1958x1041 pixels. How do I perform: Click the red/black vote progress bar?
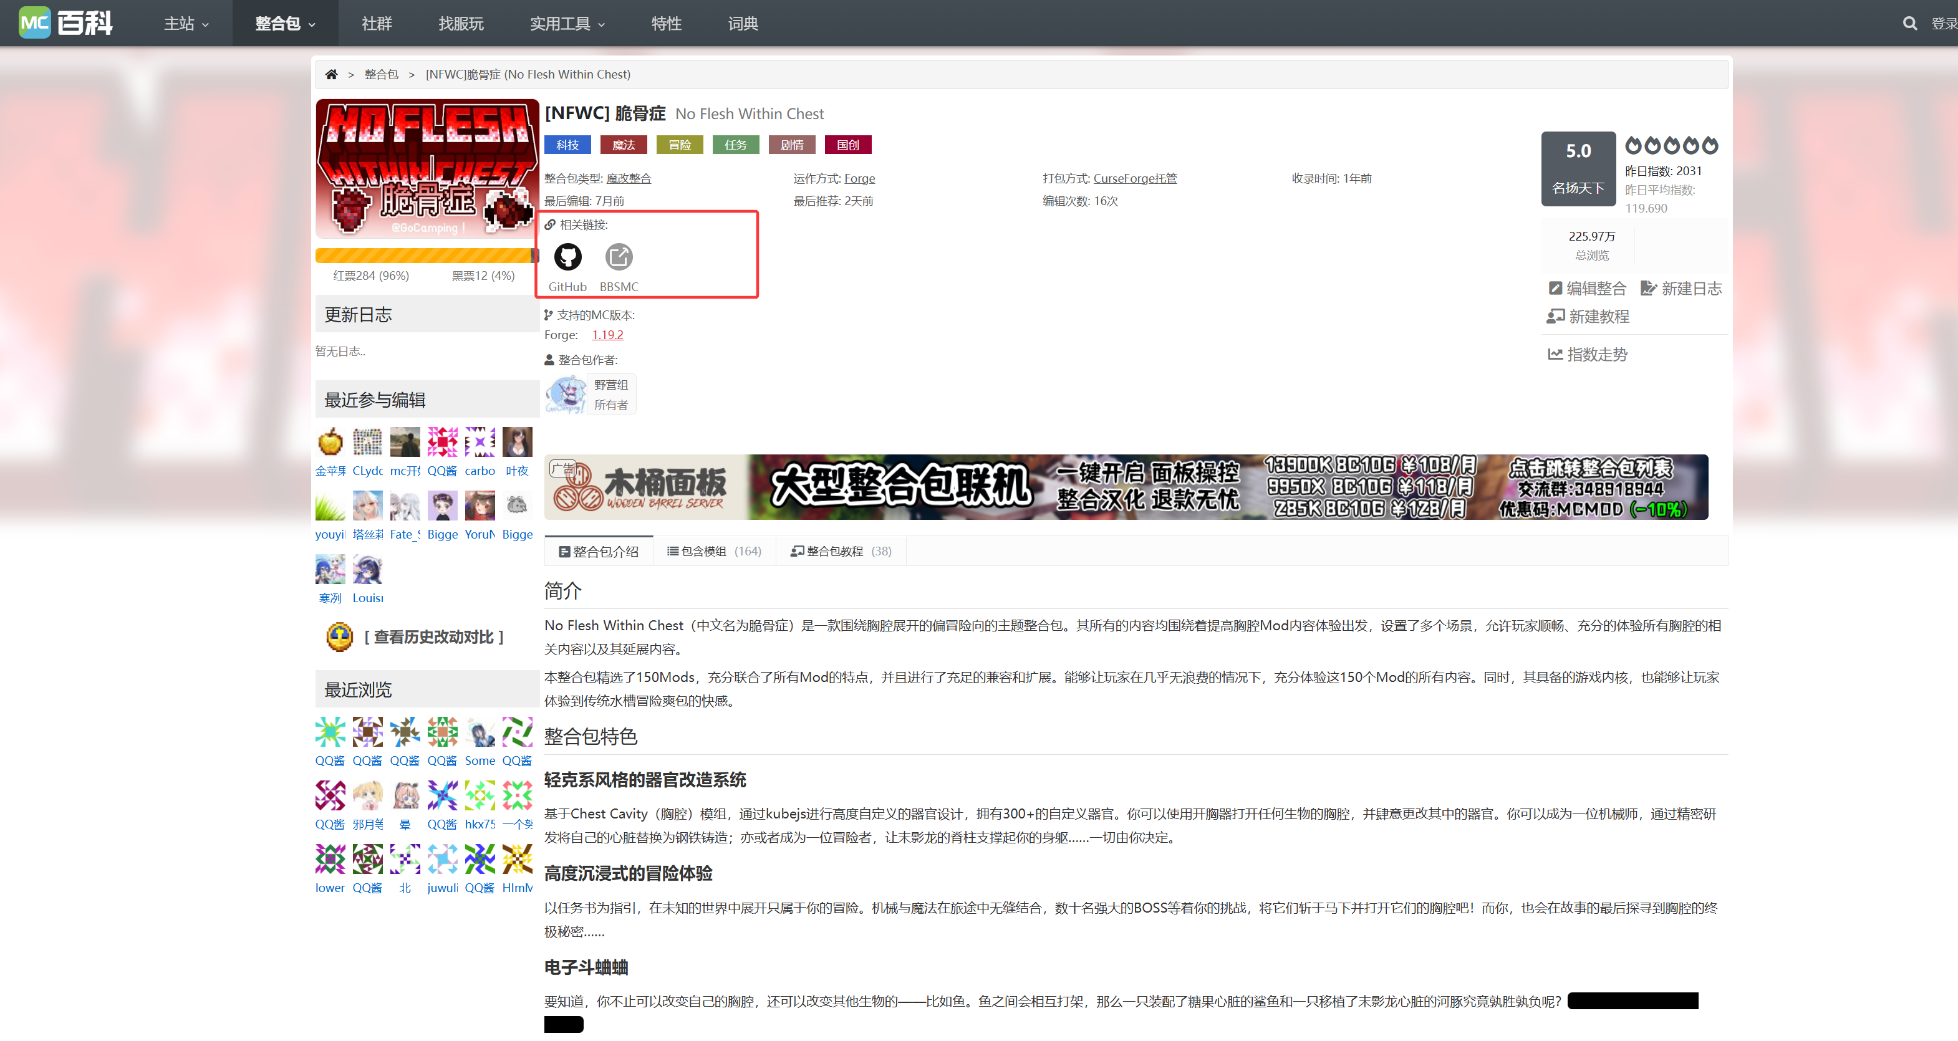(427, 256)
